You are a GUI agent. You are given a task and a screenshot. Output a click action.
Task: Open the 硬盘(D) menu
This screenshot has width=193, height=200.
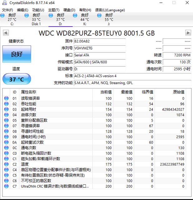click(70, 10)
